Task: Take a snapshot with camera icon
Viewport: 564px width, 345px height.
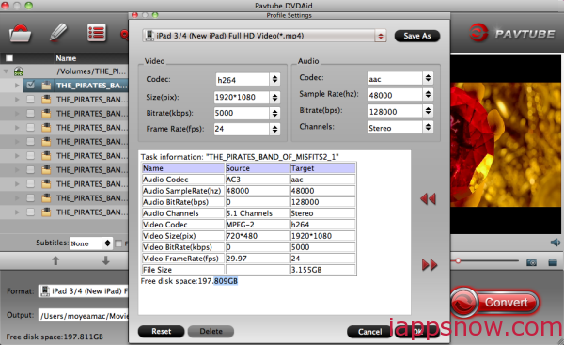Action: [531, 262]
